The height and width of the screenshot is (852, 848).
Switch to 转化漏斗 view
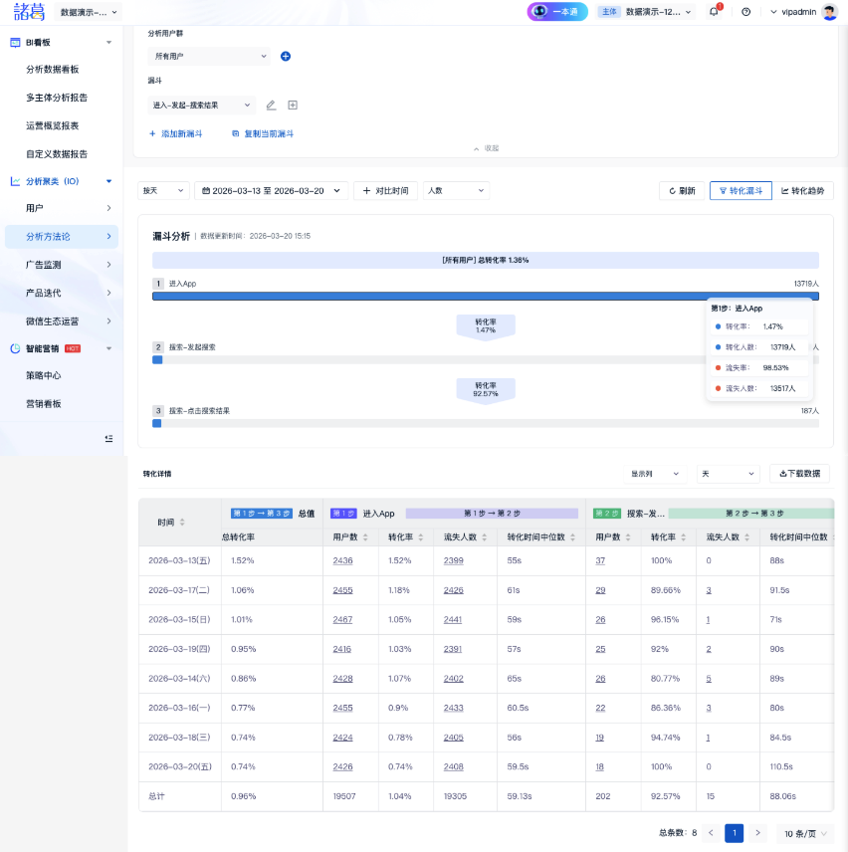(741, 191)
